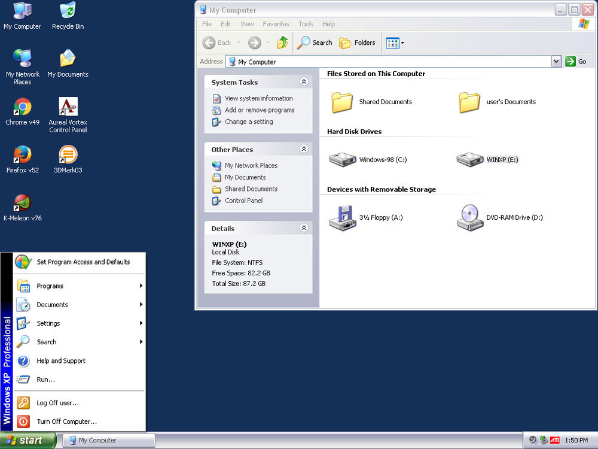Select the user's Documents folder icon
The width and height of the screenshot is (598, 449).
tap(469, 102)
